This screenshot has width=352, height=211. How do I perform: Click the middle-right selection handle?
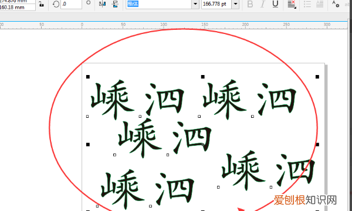point(317,145)
